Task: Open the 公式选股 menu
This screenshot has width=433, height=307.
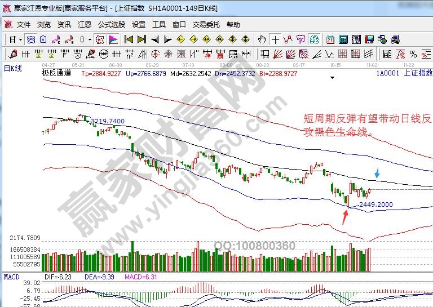Action: pos(112,25)
